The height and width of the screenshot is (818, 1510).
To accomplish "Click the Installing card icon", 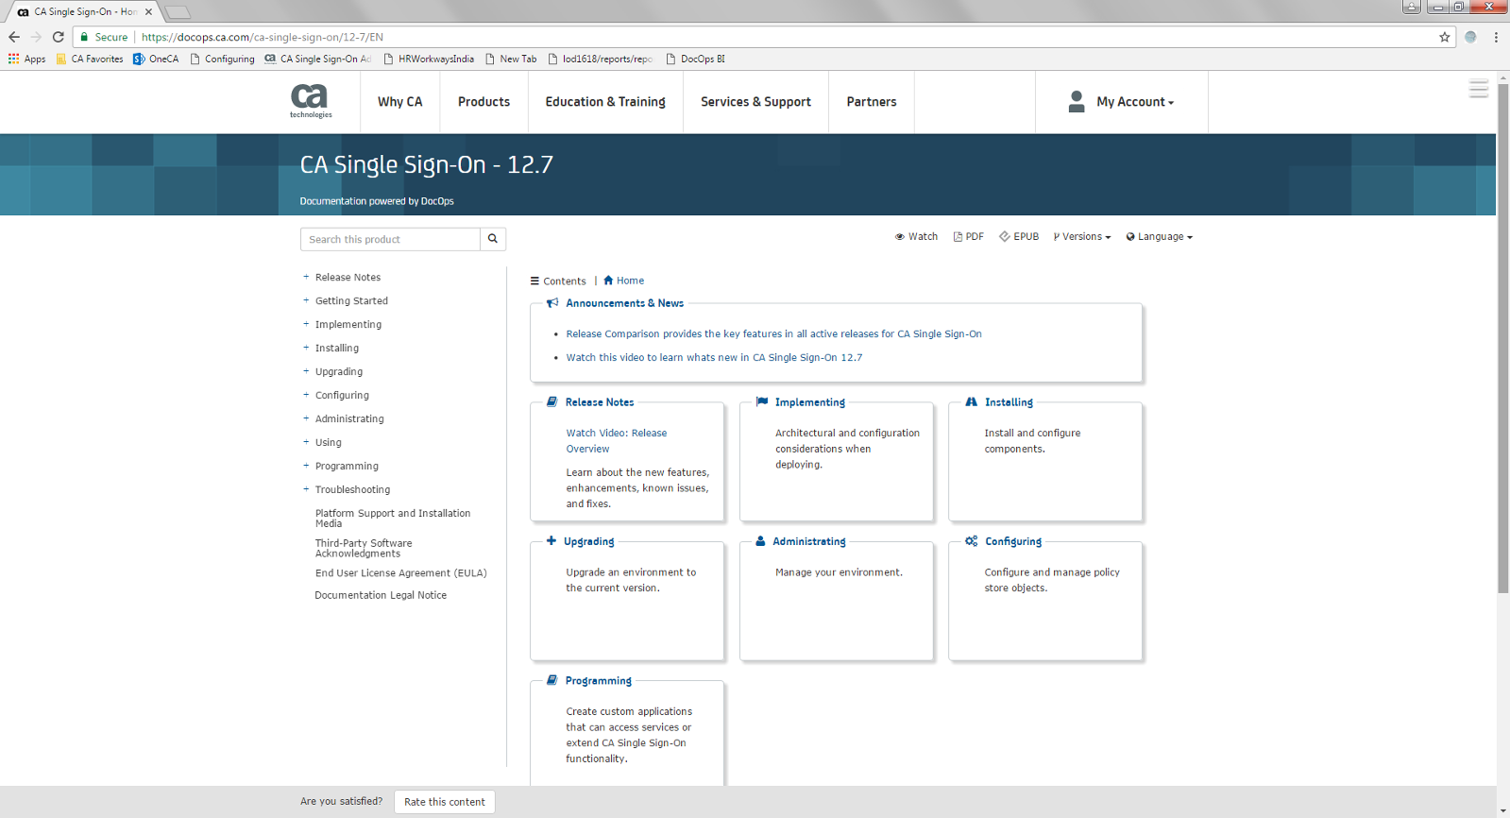I will tap(971, 402).
